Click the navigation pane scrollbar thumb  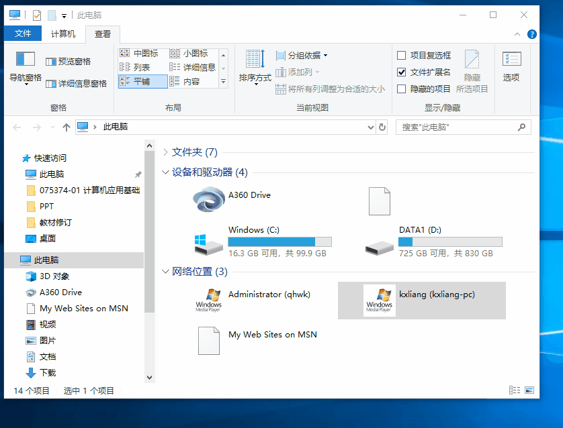(x=149, y=231)
